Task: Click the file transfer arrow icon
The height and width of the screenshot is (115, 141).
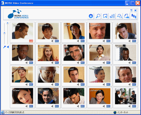Action: 127,16
